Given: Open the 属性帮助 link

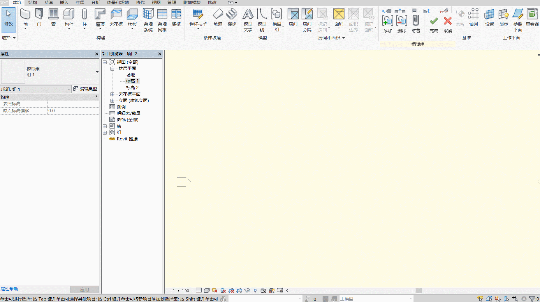Looking at the screenshot, I should 9,289.
